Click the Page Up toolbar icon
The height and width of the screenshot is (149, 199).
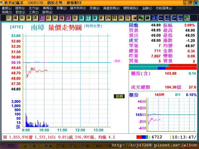coord(167,18)
